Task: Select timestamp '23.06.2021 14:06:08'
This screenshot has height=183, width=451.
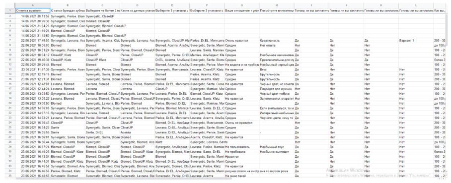Action: pos(35,108)
